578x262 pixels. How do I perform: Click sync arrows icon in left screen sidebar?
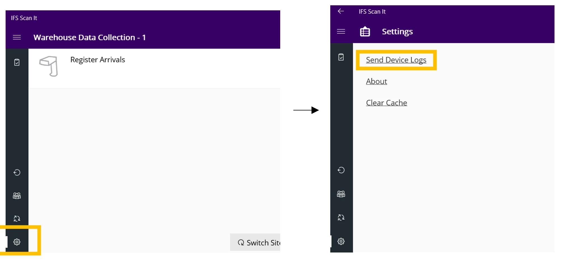point(17,218)
